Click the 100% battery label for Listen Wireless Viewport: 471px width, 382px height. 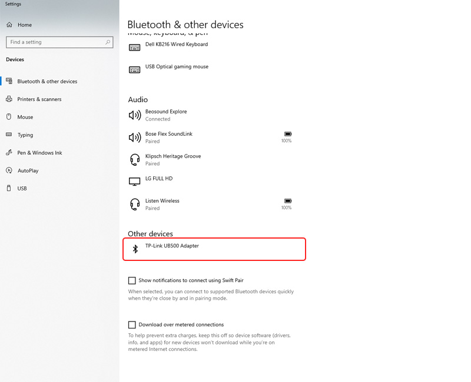(x=286, y=207)
